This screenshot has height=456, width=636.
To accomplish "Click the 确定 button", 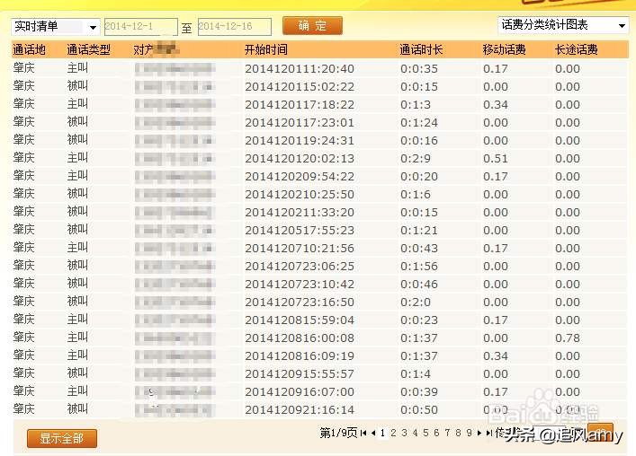I will click(x=312, y=26).
